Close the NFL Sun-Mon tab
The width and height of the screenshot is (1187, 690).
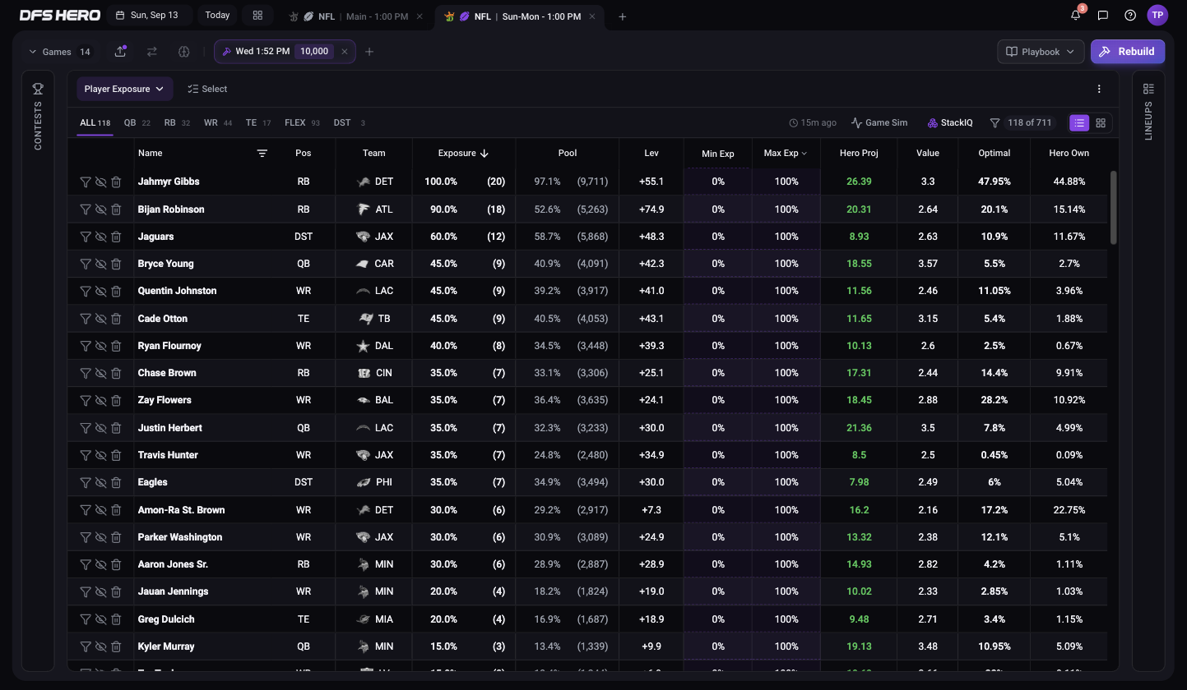pyautogui.click(x=591, y=16)
